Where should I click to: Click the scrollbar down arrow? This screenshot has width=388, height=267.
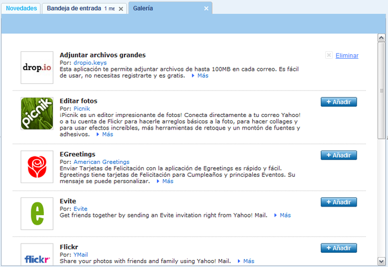click(381, 261)
